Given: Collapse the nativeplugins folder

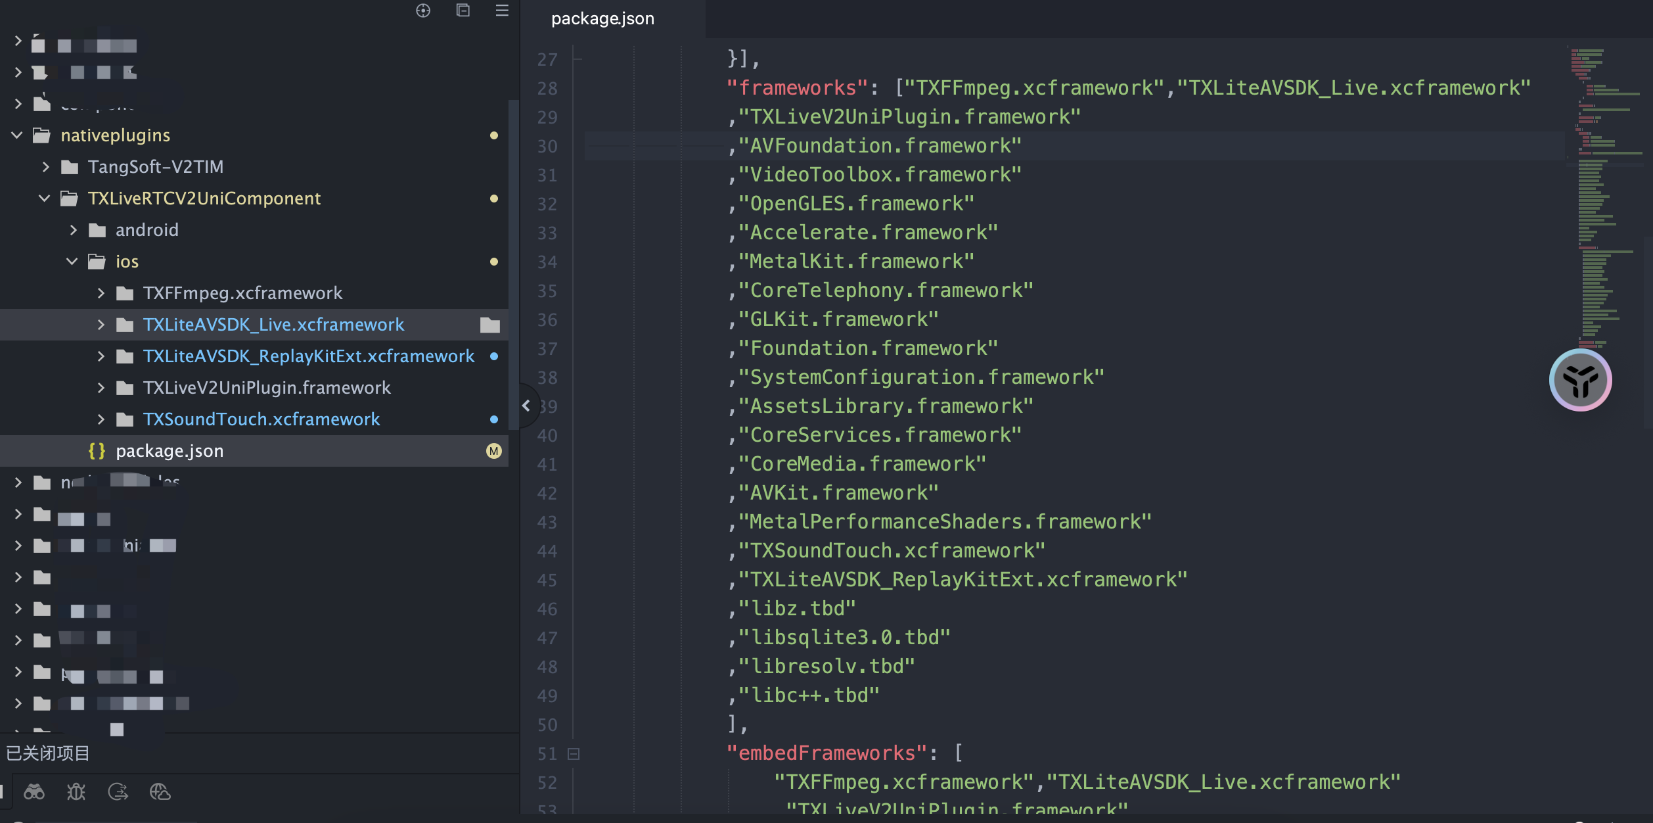Looking at the screenshot, I should (18, 135).
